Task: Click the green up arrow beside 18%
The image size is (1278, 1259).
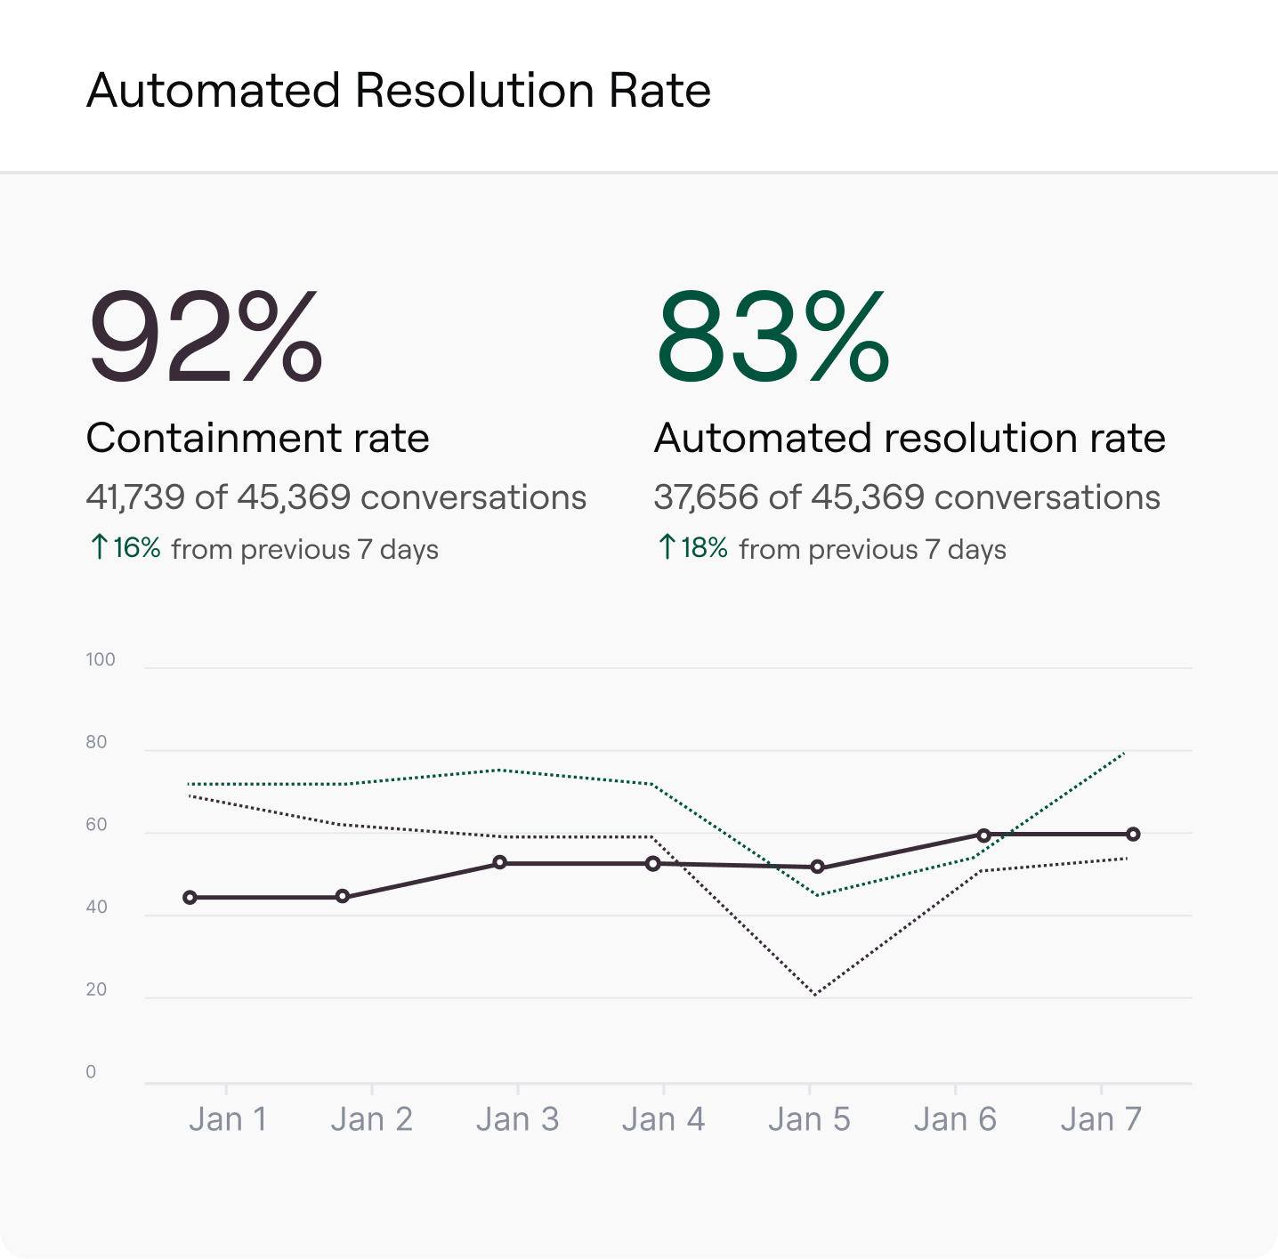Action: pyautogui.click(x=667, y=547)
